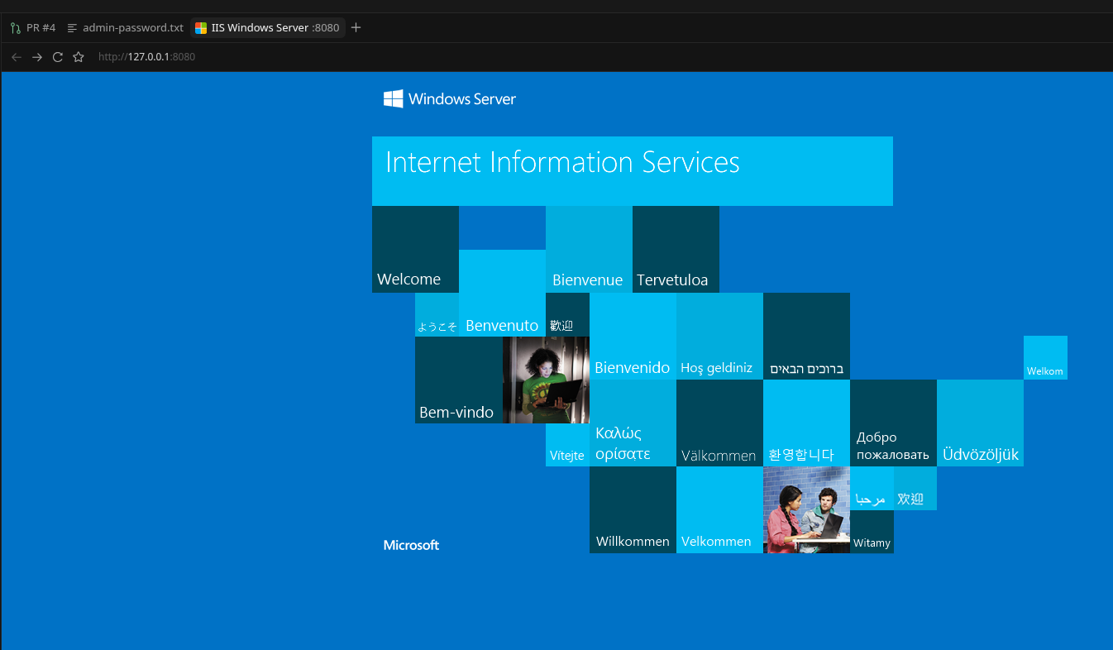Viewport: 1113px width, 650px height.
Task: Reload the page with the refresh icon
Action: coord(58,57)
